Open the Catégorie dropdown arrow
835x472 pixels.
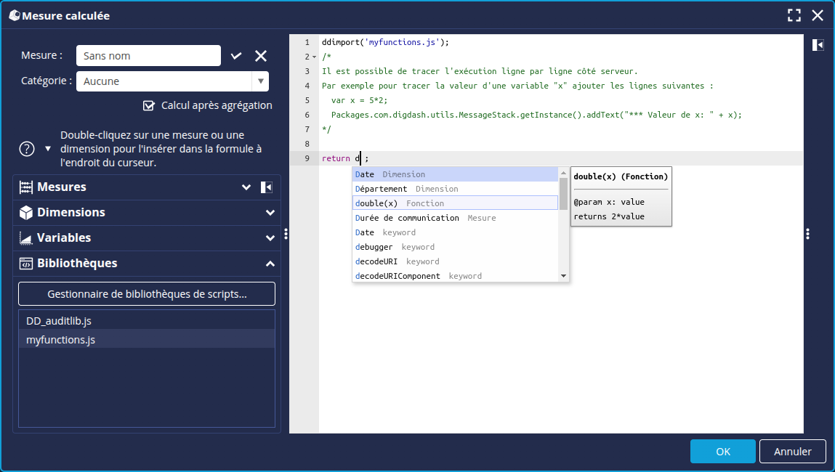pos(260,81)
